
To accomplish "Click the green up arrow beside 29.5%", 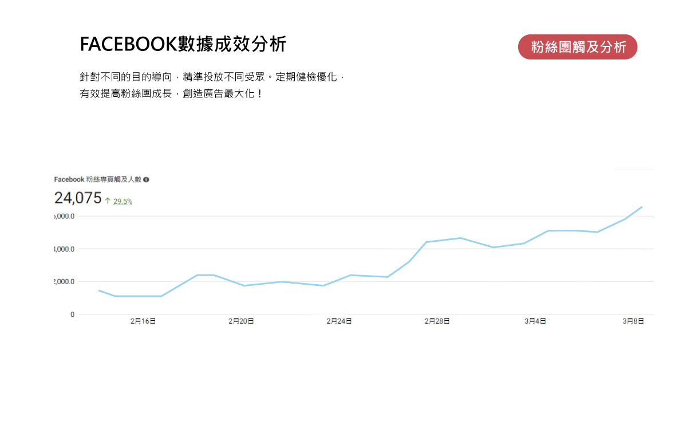I will [x=108, y=201].
